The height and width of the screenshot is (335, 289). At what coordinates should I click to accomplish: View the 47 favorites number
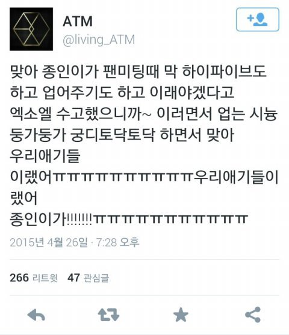coord(73,278)
